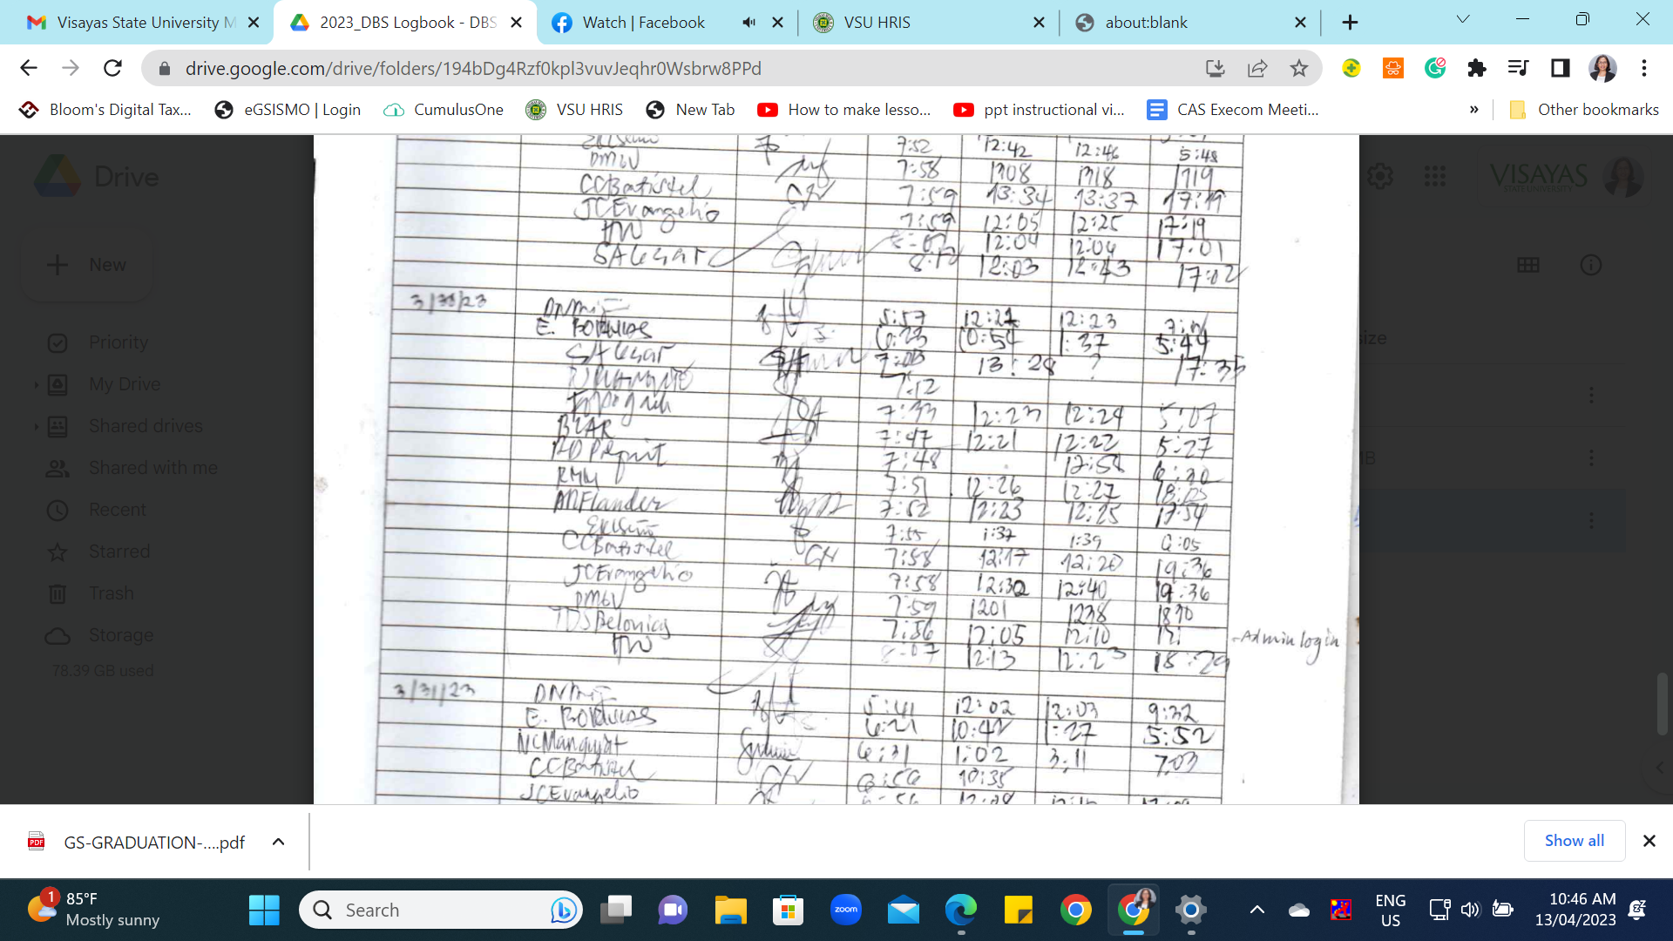Show hidden system tray icons
Image resolution: width=1673 pixels, height=941 pixels.
(1256, 911)
